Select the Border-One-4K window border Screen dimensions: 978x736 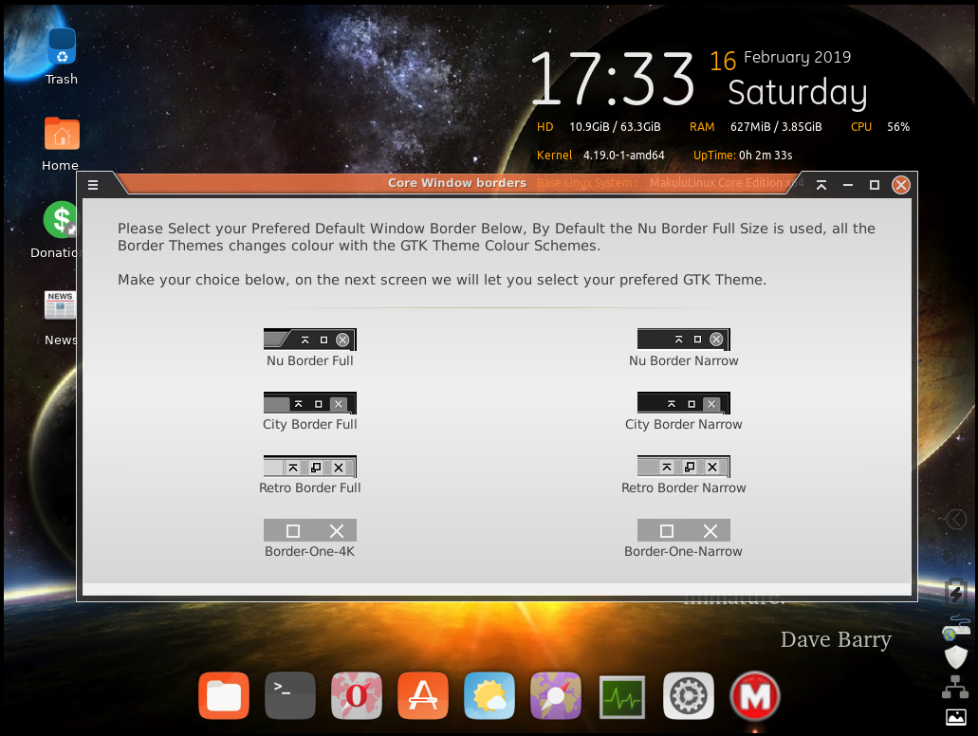pos(310,529)
